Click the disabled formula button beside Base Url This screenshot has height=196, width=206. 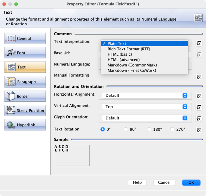click(199, 54)
